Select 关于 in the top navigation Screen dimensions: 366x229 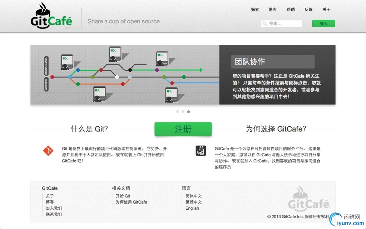(x=327, y=10)
